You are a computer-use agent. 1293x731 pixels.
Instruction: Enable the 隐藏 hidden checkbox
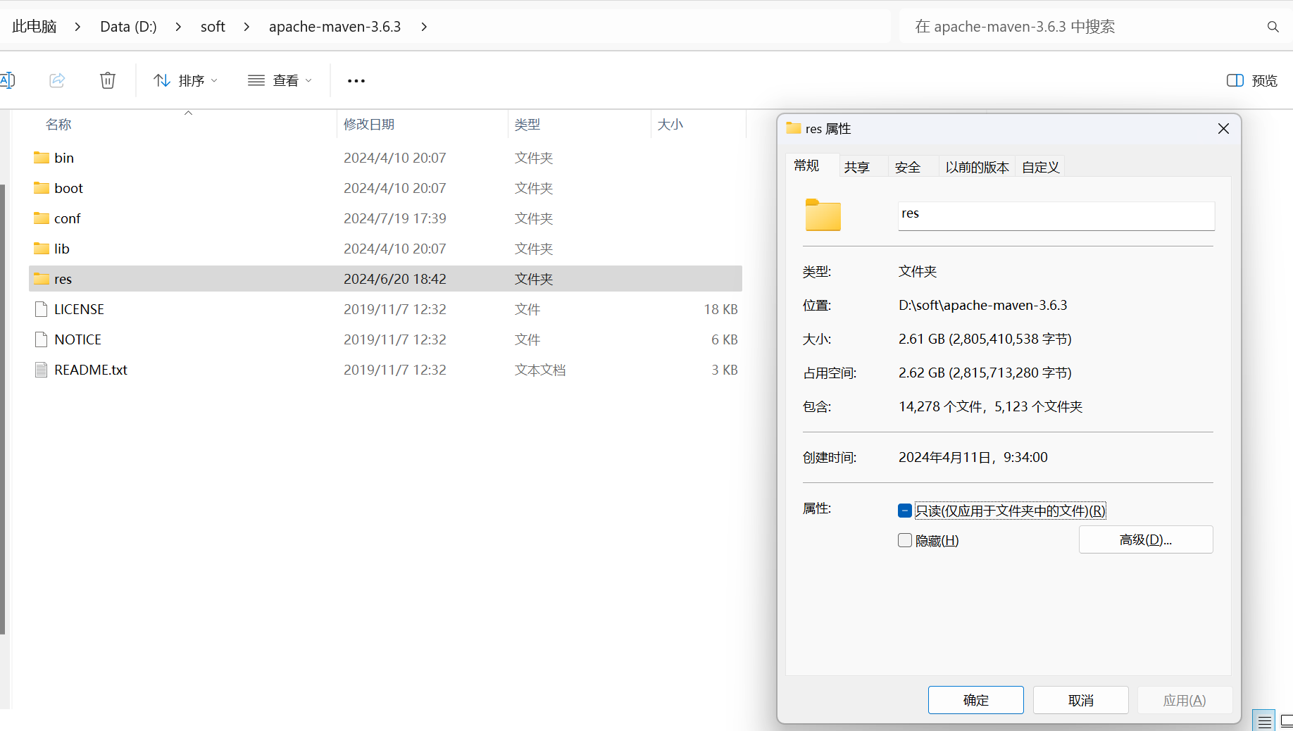[x=905, y=540]
